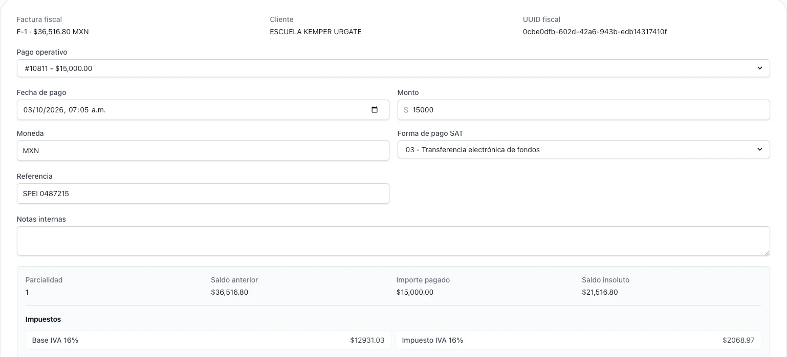787x357 pixels.
Task: Click the Impuesto IVA 16% row
Action: (578, 340)
